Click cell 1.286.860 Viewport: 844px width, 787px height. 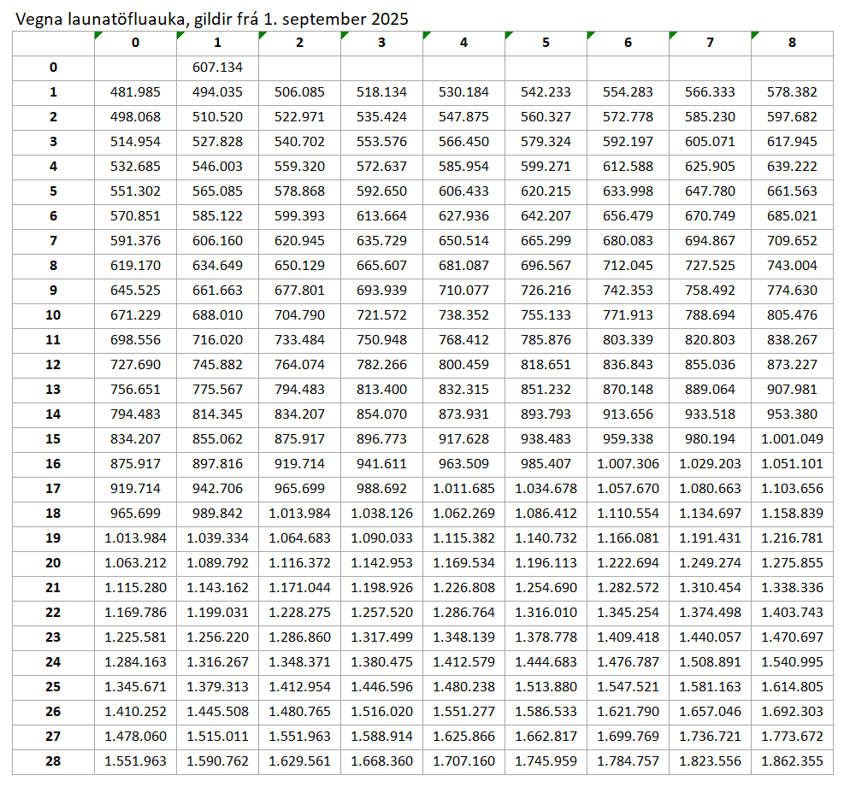300,637
